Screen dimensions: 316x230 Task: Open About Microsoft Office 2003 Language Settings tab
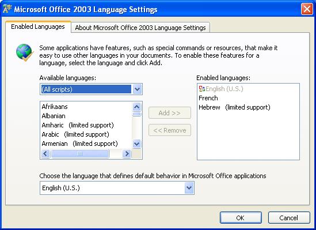140,28
